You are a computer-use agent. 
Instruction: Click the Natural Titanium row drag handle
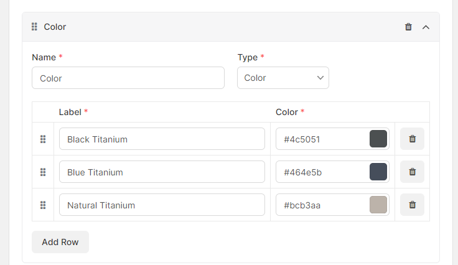[x=43, y=205]
